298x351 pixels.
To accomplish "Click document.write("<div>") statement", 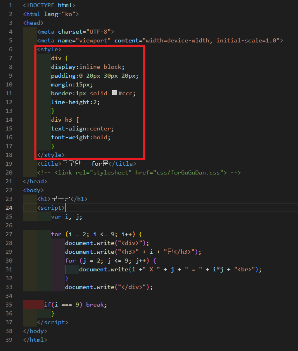I will tap(107, 243).
